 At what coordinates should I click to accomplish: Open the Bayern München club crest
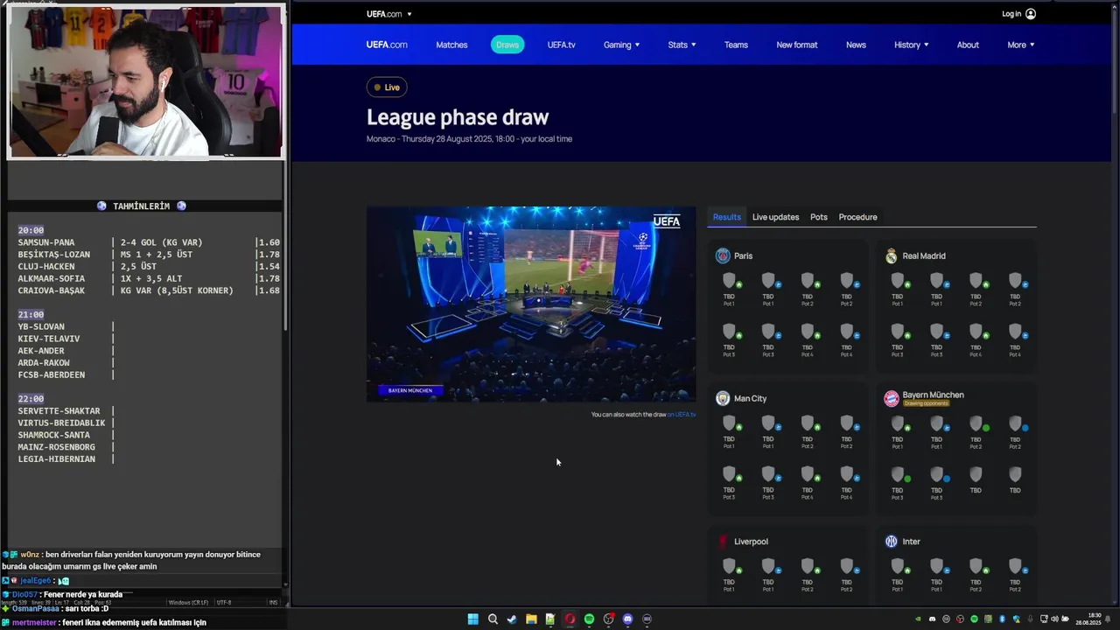[891, 398]
